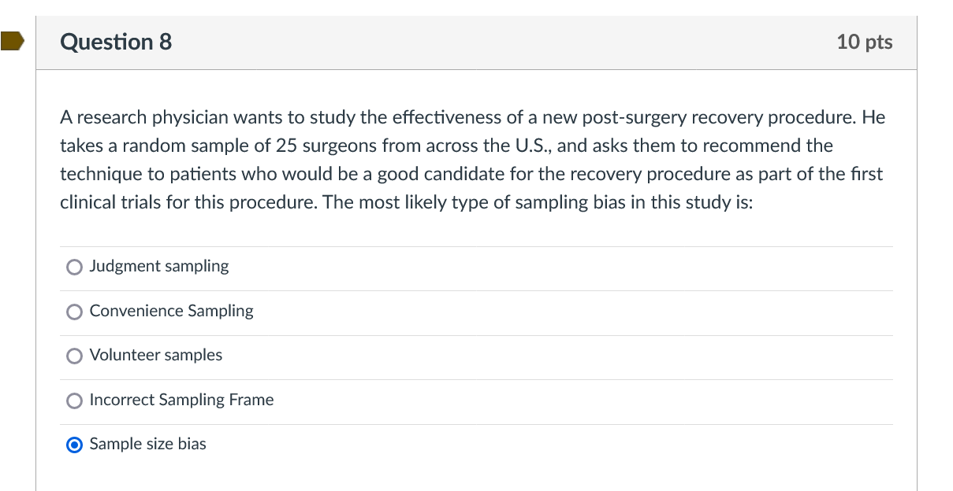Click the "Incorrect Sampling Frame" answer label text

pos(181,400)
